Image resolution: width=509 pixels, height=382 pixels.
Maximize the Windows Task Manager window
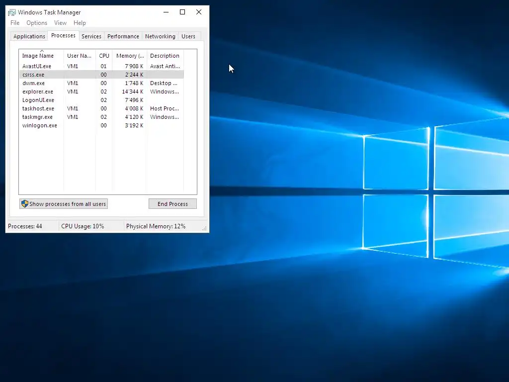182,12
